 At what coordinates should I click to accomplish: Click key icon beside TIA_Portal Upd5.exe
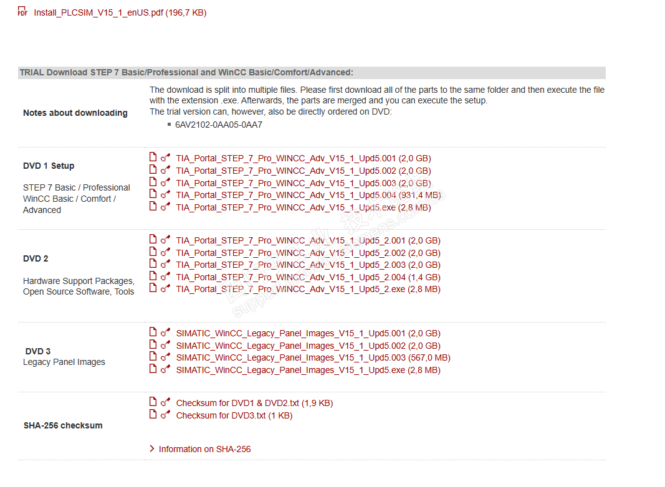[165, 207]
